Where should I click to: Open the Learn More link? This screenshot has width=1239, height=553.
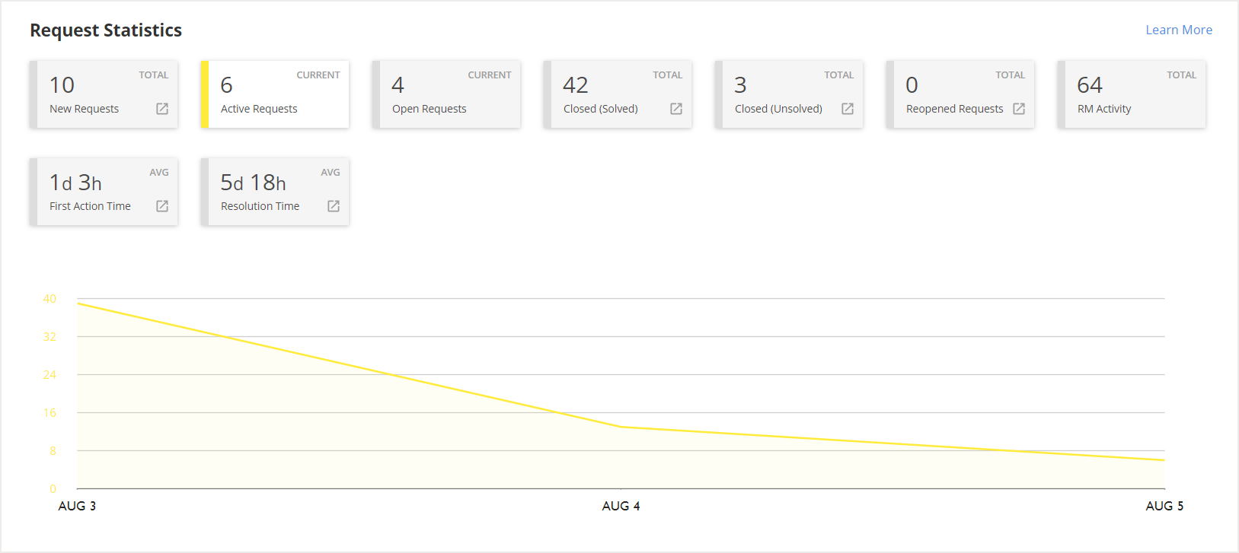[1179, 30]
